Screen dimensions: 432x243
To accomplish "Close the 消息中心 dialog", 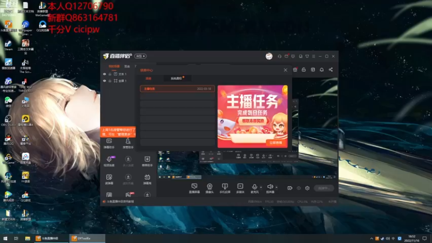I will (286, 70).
